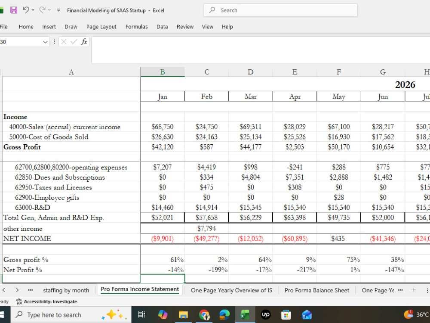Viewport: 430px width, 323px height.
Task: Open the Undo history dropdown arrow
Action: click(x=33, y=10)
